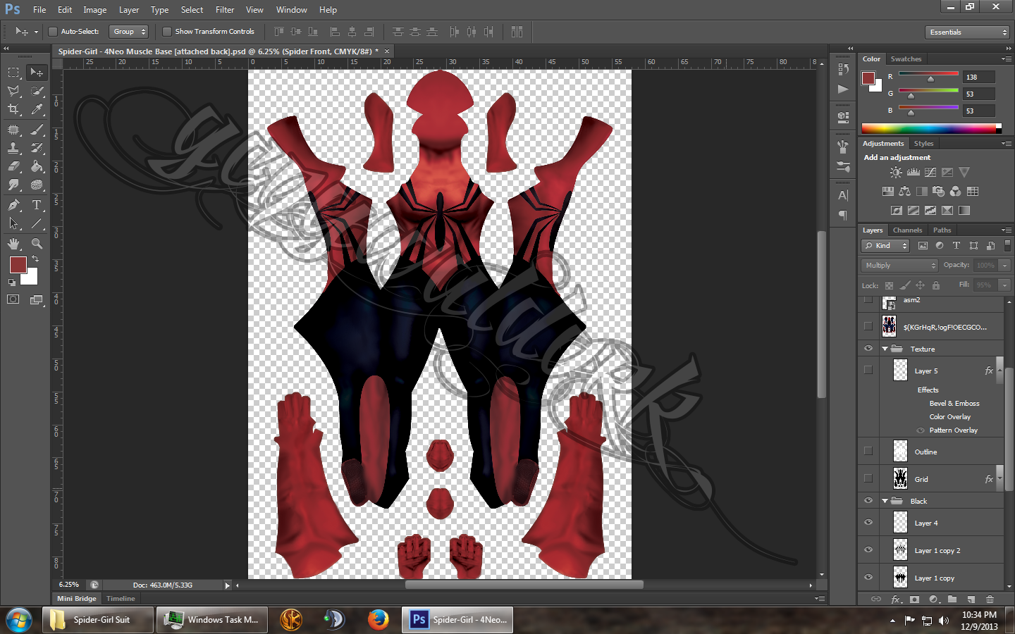Click the Levels adjustment icon

914,172
